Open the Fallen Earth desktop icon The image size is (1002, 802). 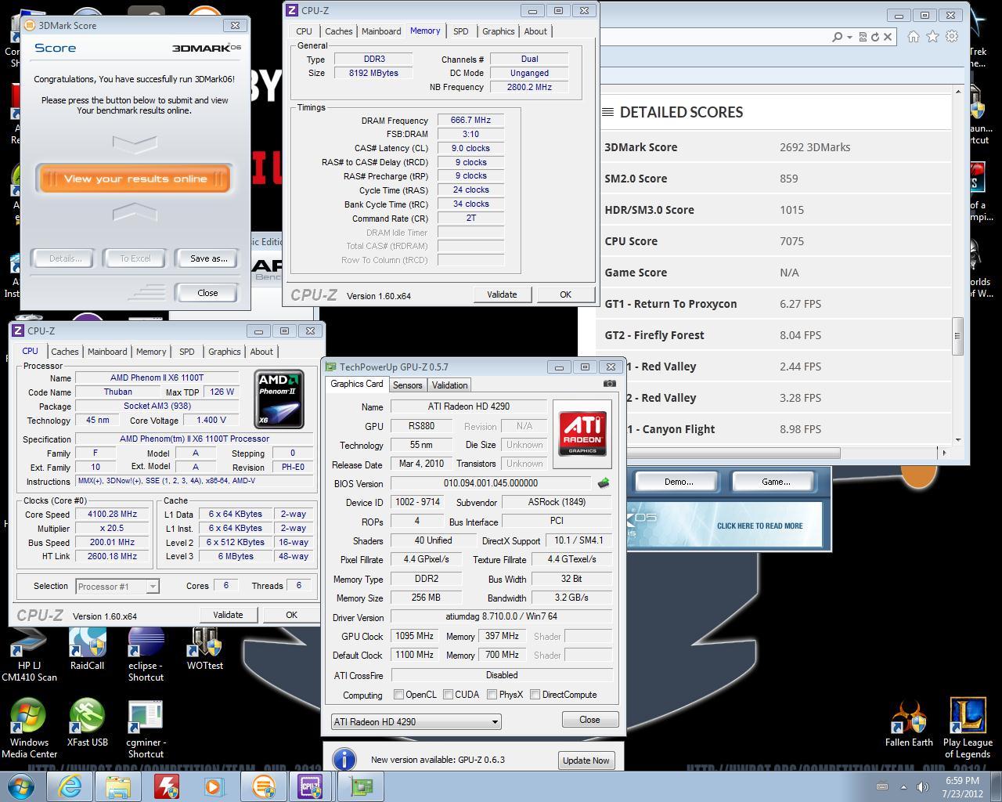point(909,723)
